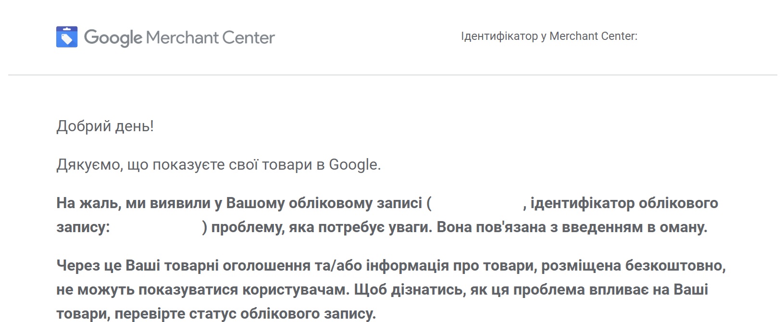This screenshot has width=784, height=322.
Task: Click the 'Merchant Center' header wordmark text
Action: [x=210, y=37]
